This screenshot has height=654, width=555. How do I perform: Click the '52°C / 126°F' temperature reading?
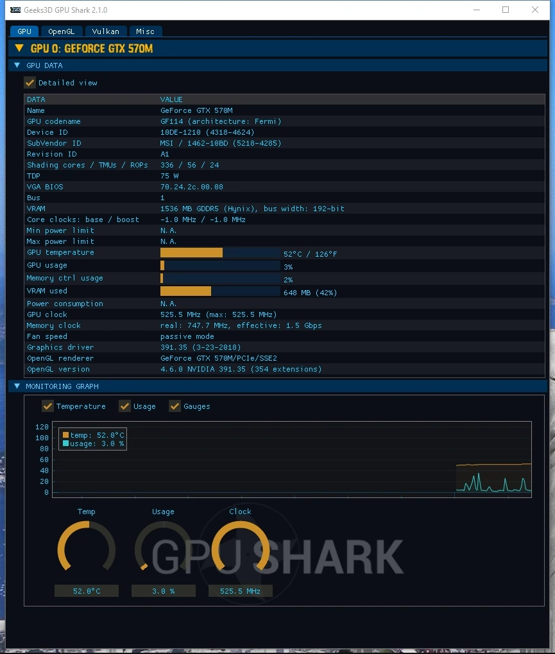(x=311, y=254)
